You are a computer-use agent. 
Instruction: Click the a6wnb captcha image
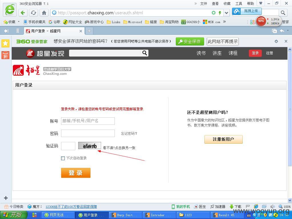pyautogui.click(x=90, y=146)
